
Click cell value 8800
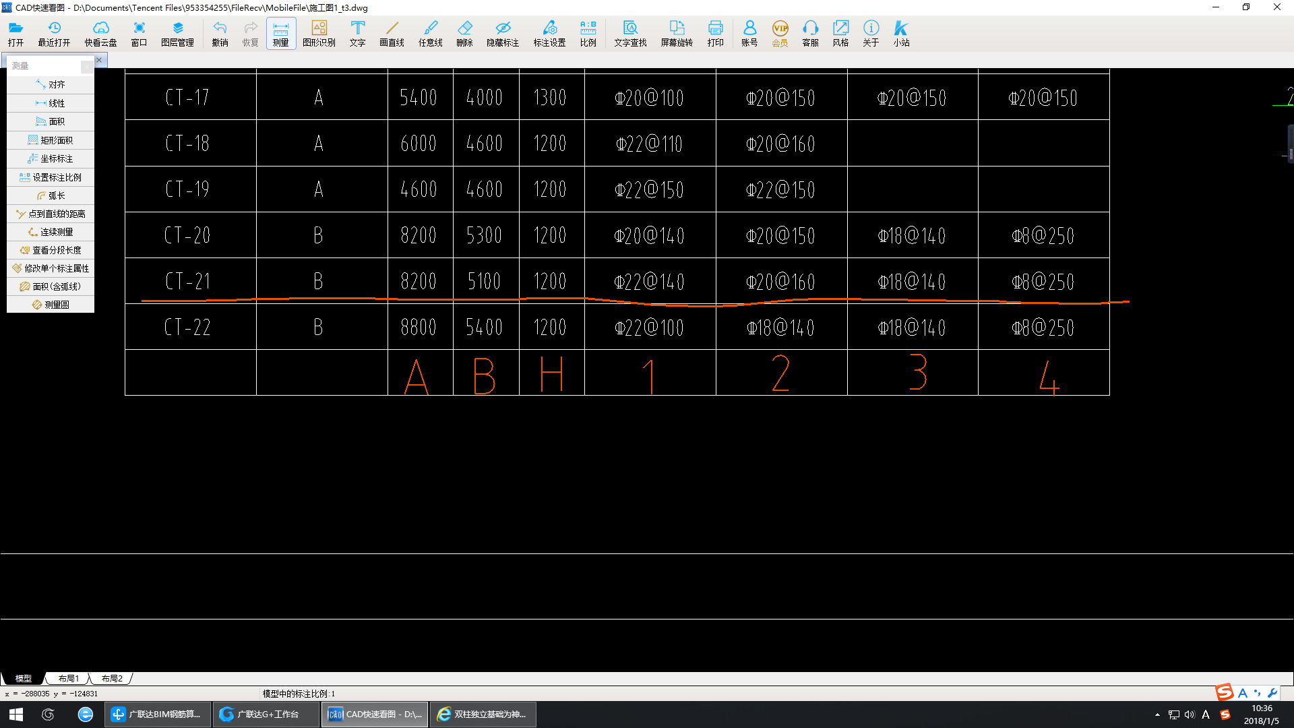click(x=419, y=328)
